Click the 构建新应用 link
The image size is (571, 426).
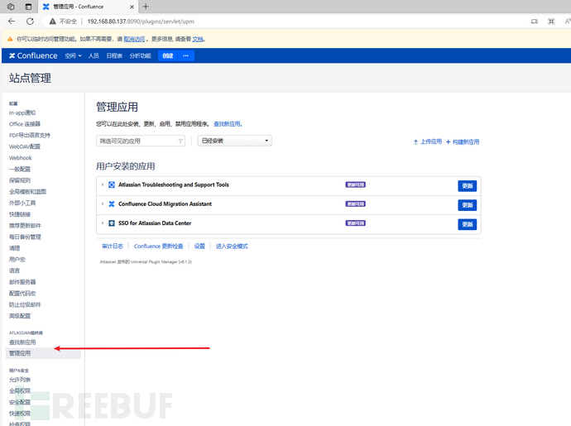[463, 142]
